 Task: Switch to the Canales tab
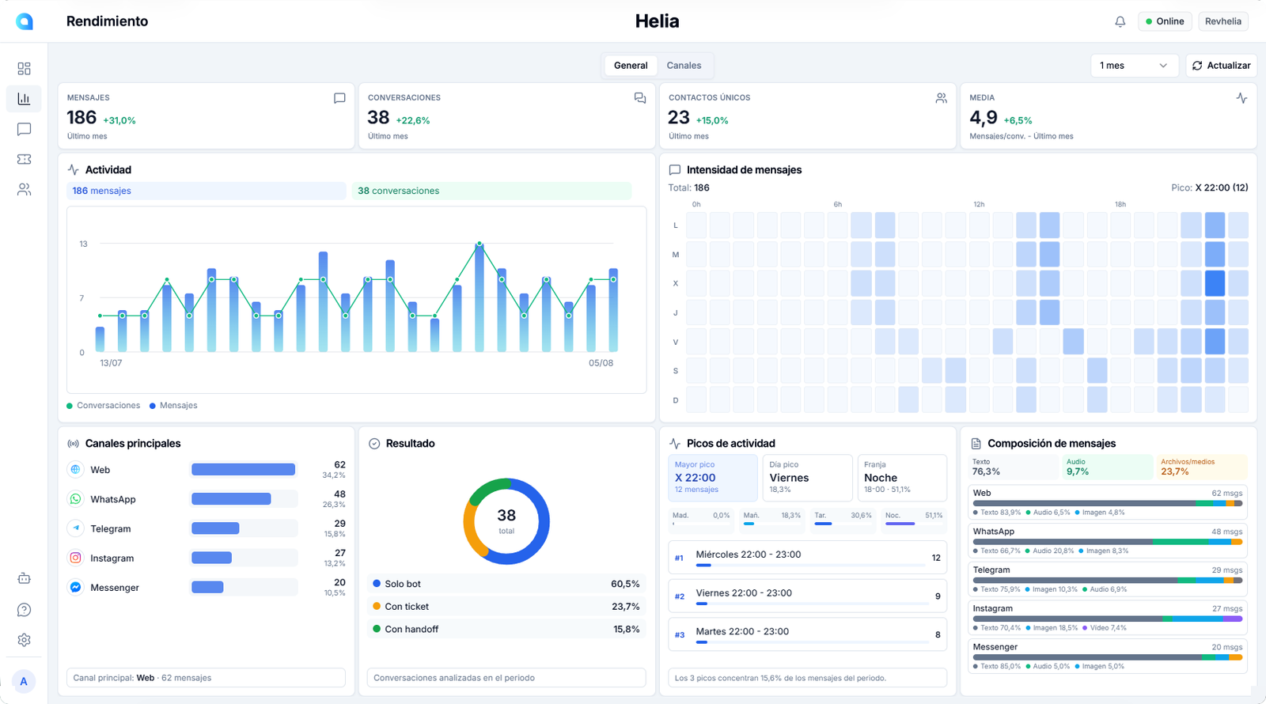pyautogui.click(x=684, y=66)
